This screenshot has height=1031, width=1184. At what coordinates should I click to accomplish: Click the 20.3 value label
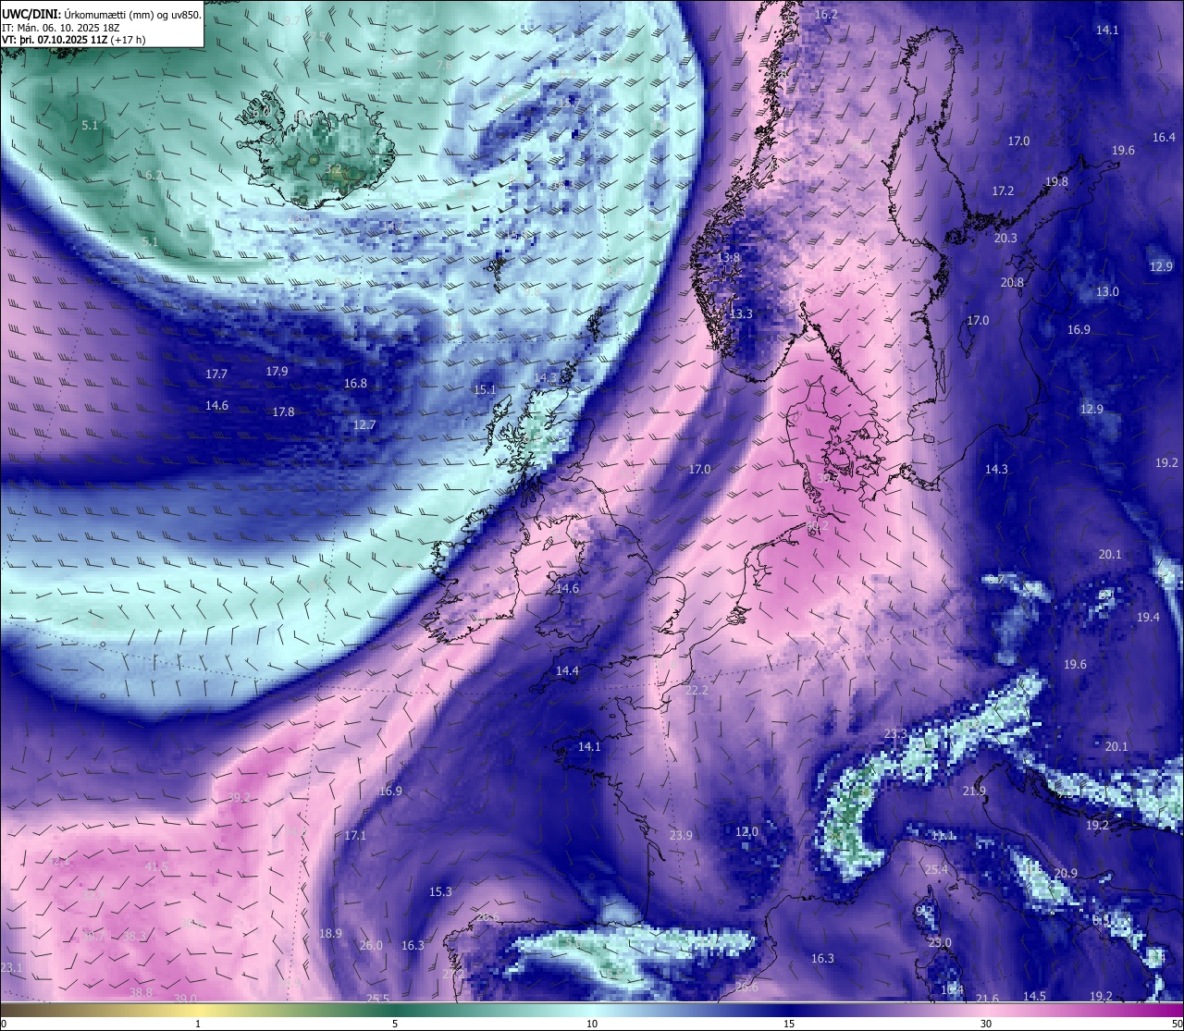pos(1005,239)
